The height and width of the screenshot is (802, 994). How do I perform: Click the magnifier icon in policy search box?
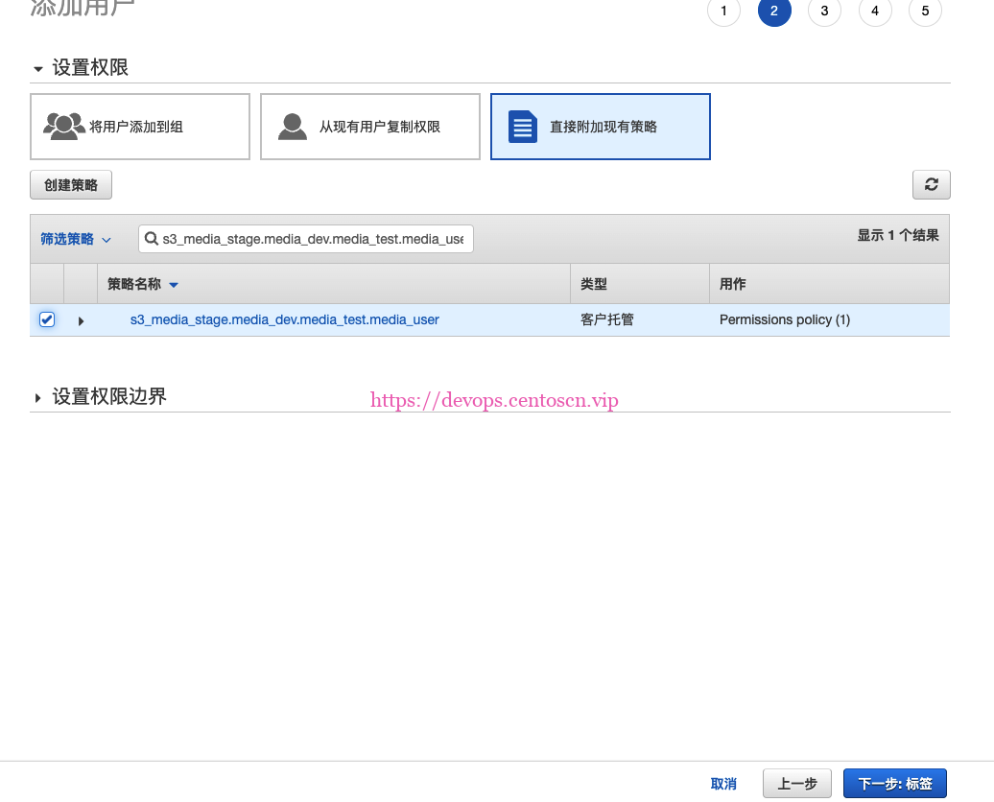[x=152, y=239]
